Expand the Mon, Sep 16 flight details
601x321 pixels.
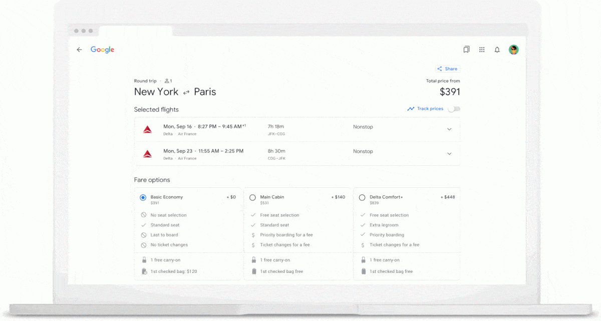pyautogui.click(x=449, y=129)
